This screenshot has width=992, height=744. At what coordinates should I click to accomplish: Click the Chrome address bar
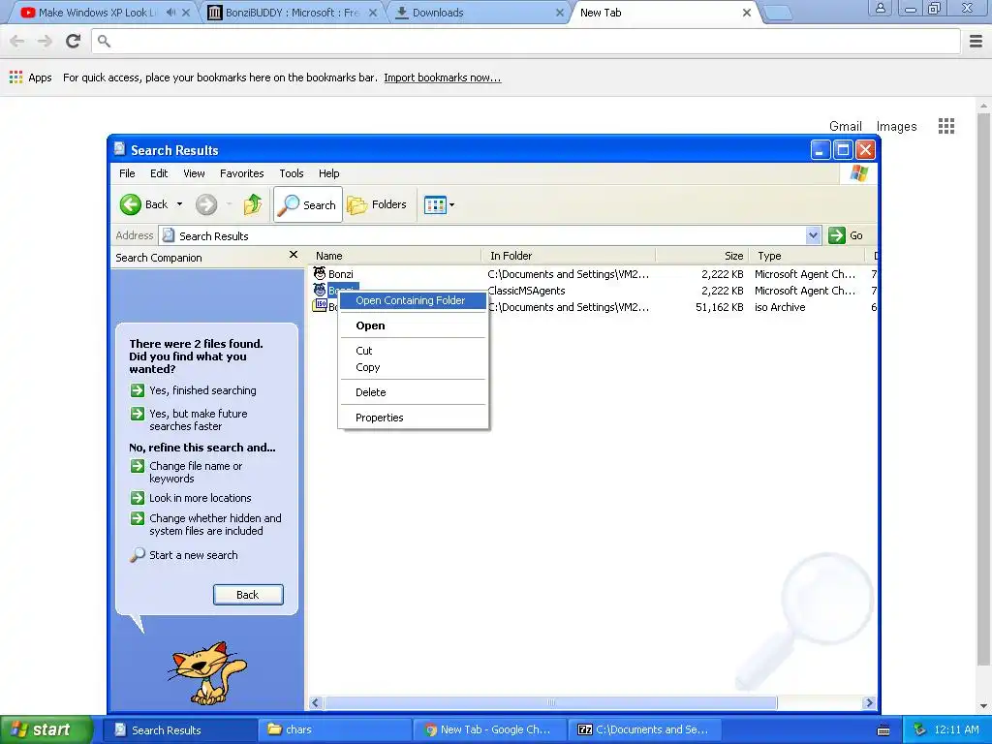[526, 41]
